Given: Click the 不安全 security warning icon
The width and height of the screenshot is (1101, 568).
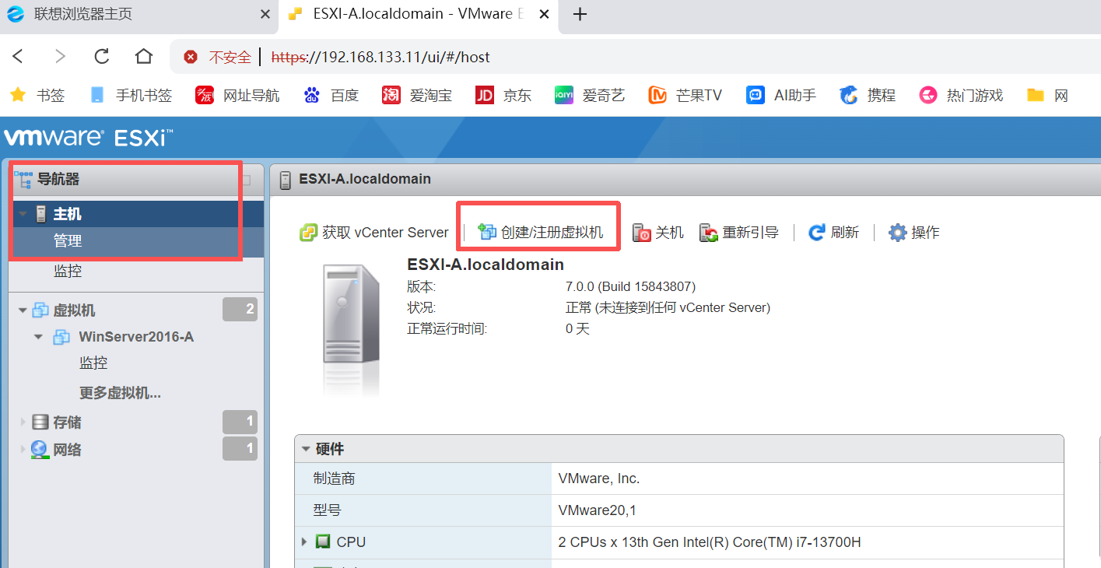Looking at the screenshot, I should pyautogui.click(x=191, y=57).
